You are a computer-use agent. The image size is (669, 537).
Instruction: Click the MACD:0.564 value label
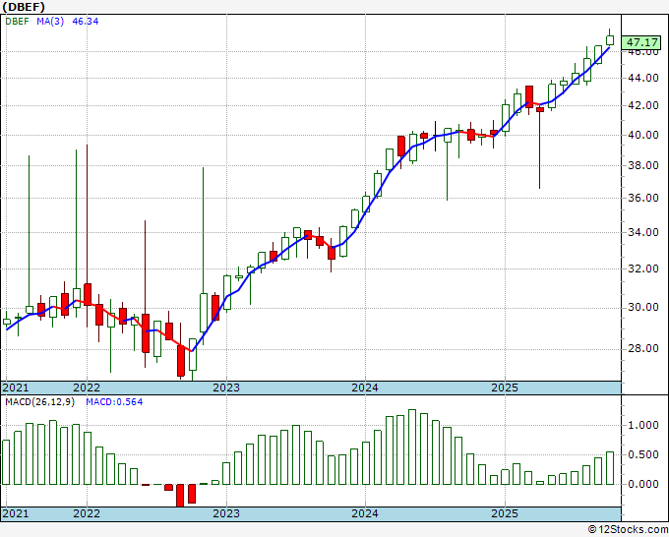[x=114, y=402]
